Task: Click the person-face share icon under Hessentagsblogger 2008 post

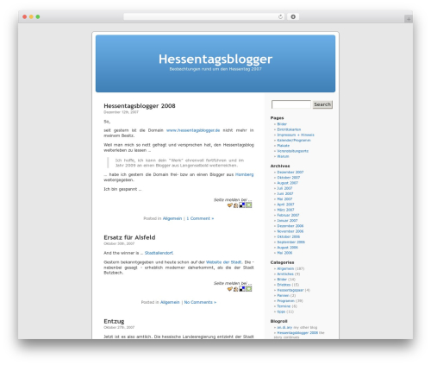Action: [235, 205]
